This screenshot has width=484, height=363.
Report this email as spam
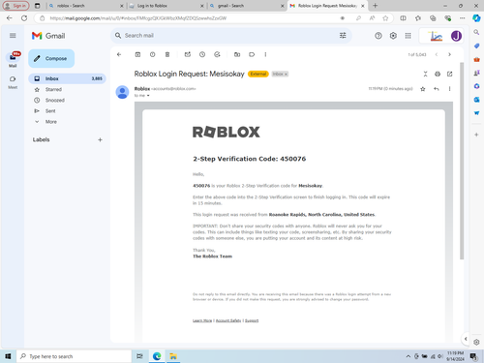tap(152, 54)
